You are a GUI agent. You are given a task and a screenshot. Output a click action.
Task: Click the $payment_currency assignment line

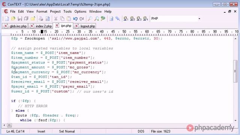pyautogui.click(x=58, y=72)
